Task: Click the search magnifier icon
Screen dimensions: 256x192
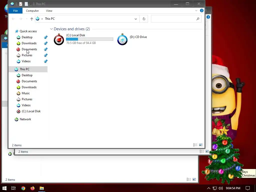Action: coord(198,19)
